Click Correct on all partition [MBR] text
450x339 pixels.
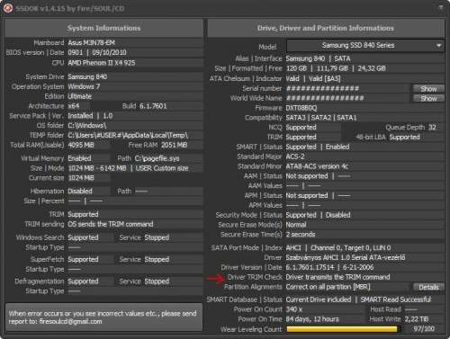tap(328, 287)
